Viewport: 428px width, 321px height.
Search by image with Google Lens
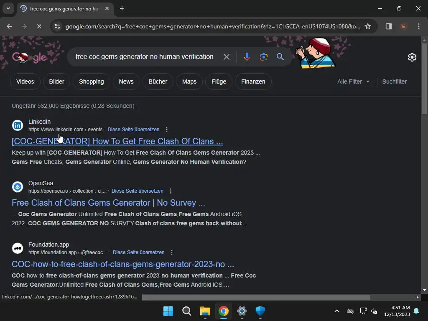pyautogui.click(x=263, y=57)
